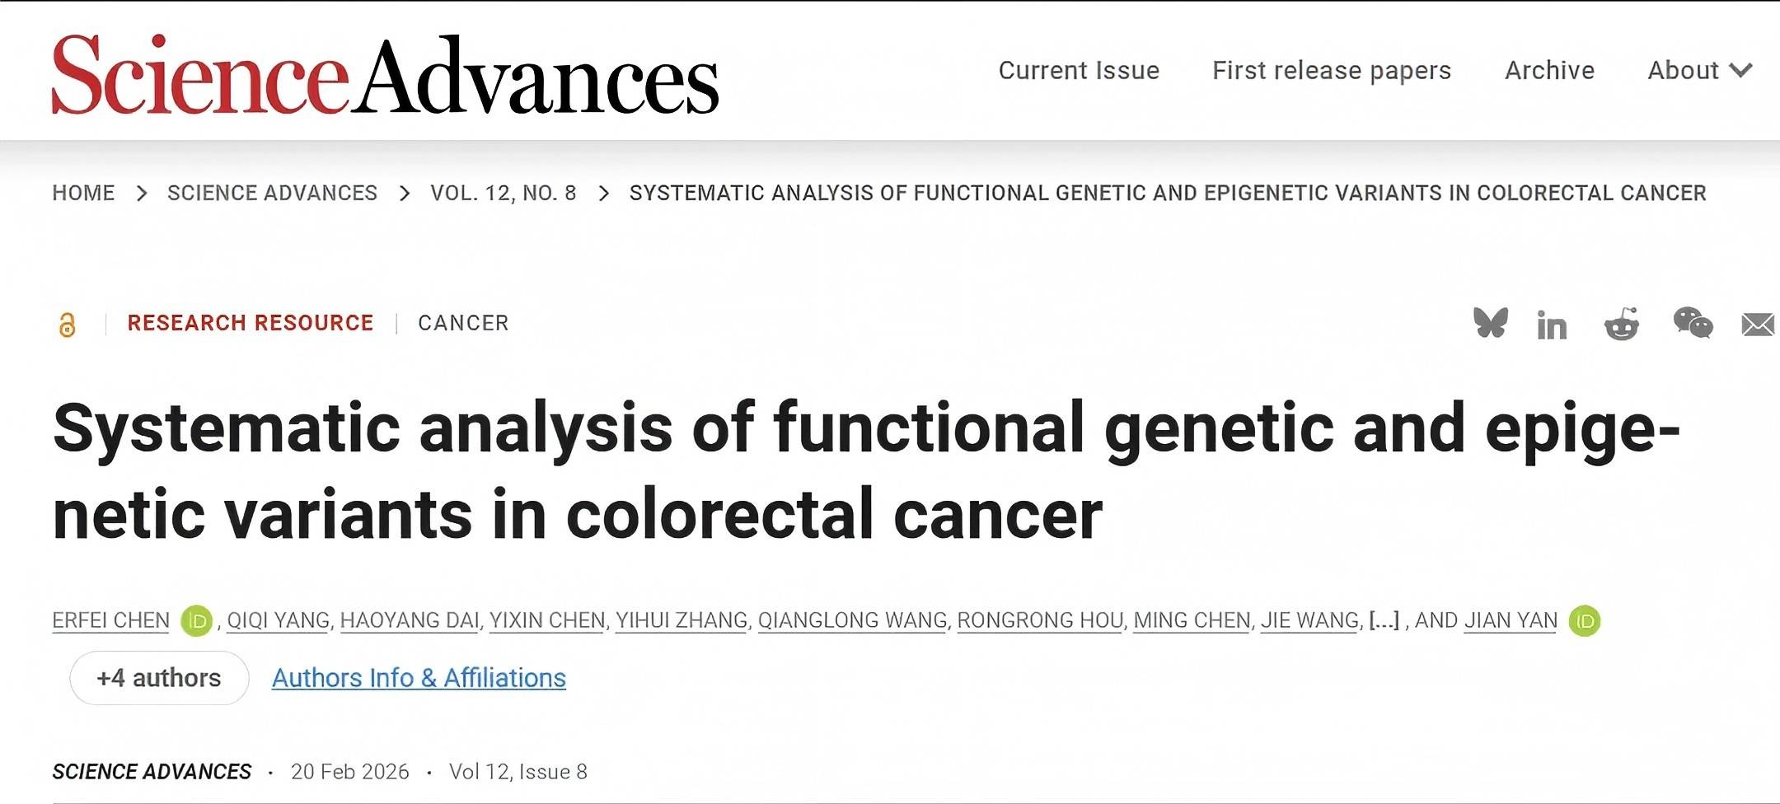This screenshot has width=1780, height=804.
Task: Open Vol. 12, No. 8 breadcrumb
Action: coord(503,193)
